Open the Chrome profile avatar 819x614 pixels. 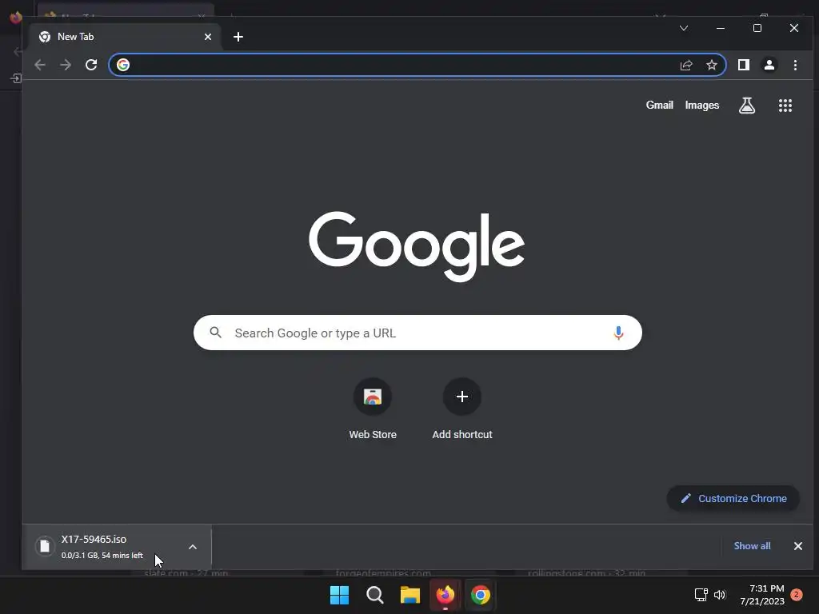[769, 65]
